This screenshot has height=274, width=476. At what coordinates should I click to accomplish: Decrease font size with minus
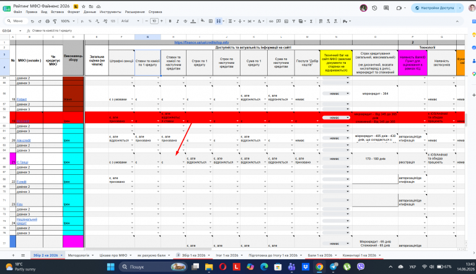(147, 21)
